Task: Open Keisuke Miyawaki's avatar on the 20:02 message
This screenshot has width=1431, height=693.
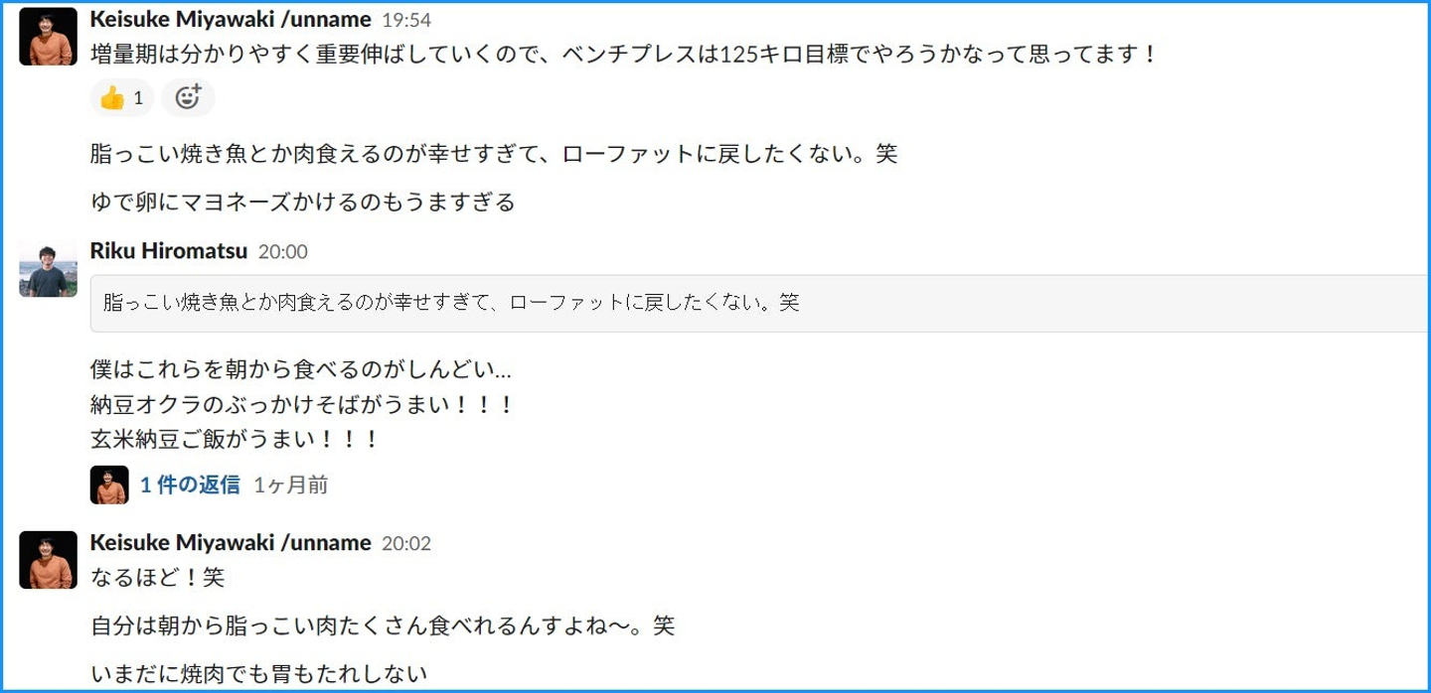Action: coord(48,560)
